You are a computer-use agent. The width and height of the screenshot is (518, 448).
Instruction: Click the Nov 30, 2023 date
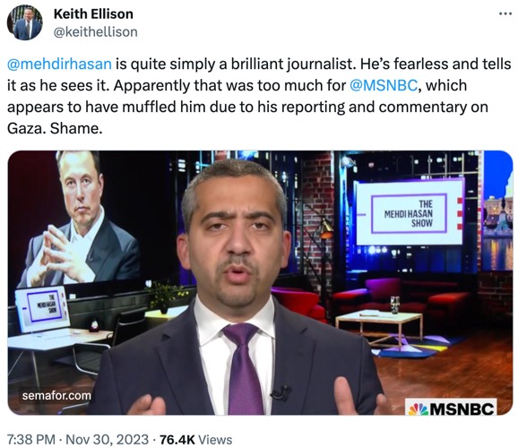point(108,439)
